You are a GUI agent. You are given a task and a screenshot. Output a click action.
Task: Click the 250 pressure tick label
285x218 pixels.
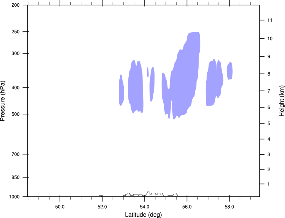pos(15,32)
